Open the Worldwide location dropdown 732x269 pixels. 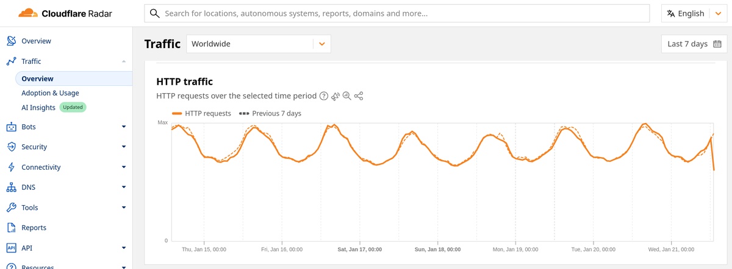258,44
